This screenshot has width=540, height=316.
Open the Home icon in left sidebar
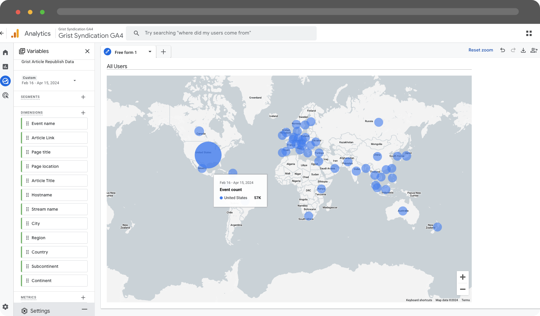5,53
